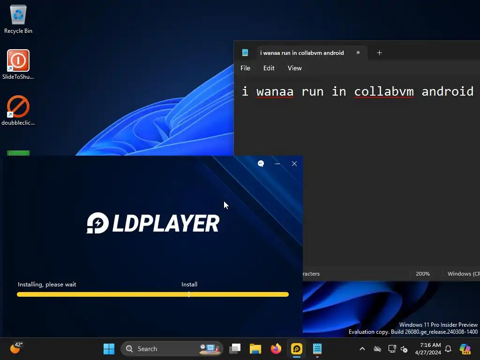Viewport: 480px width, 360px height.
Task: Select the doubleclick desktop shortcut
Action: [18, 111]
